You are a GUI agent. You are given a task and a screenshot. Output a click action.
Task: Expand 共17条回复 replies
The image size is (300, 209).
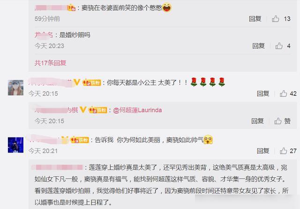[x=50, y=63]
